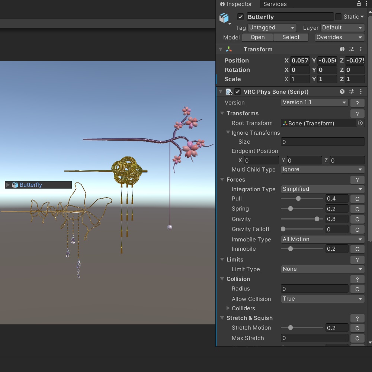372x372 pixels.
Task: Toggle VRC Phys Bone script enabled checkbox
Action: pyautogui.click(x=237, y=92)
